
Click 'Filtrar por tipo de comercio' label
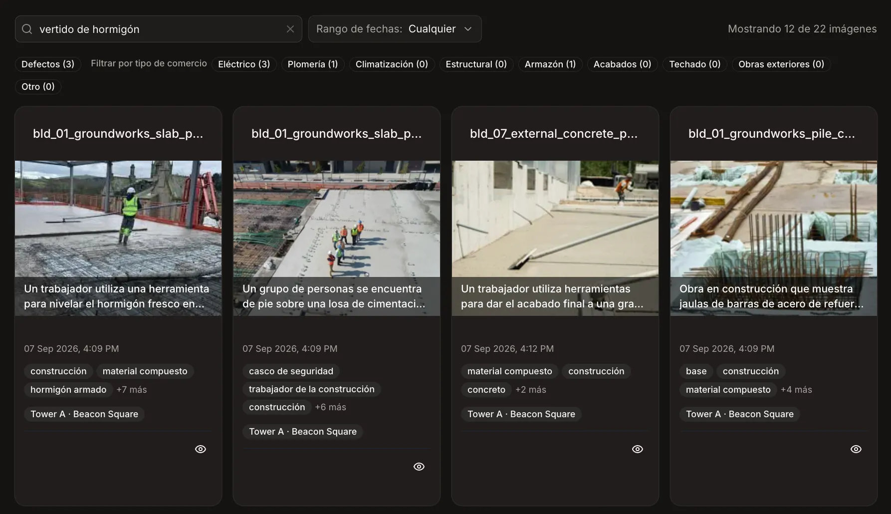(149, 63)
